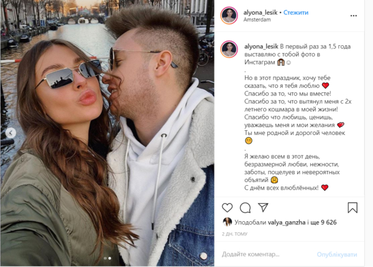Follow the account via Стежити link
The image size is (373, 267).
click(296, 12)
